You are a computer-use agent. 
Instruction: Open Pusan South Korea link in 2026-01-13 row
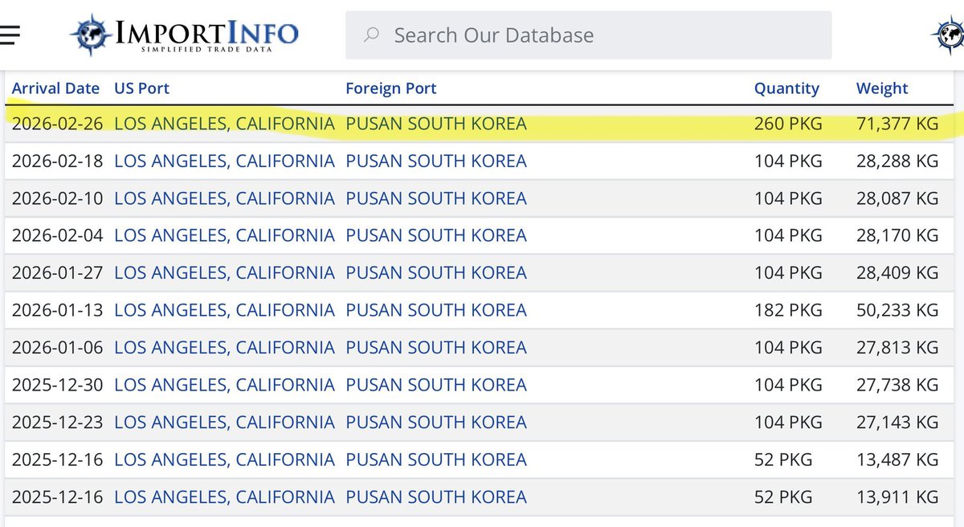click(436, 310)
